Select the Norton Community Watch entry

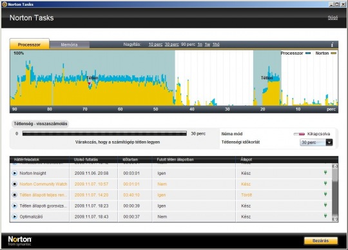pos(43,184)
